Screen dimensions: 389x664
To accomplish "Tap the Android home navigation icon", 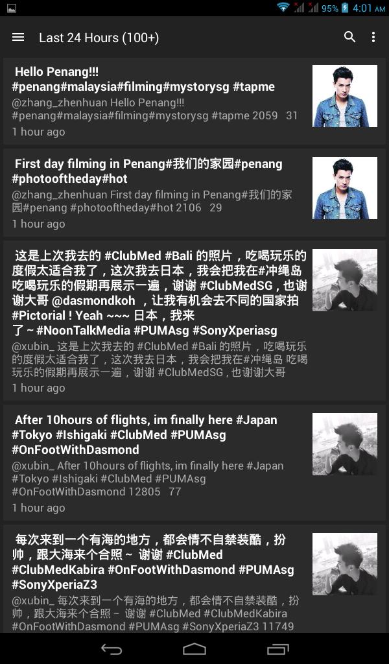I will click(194, 648).
